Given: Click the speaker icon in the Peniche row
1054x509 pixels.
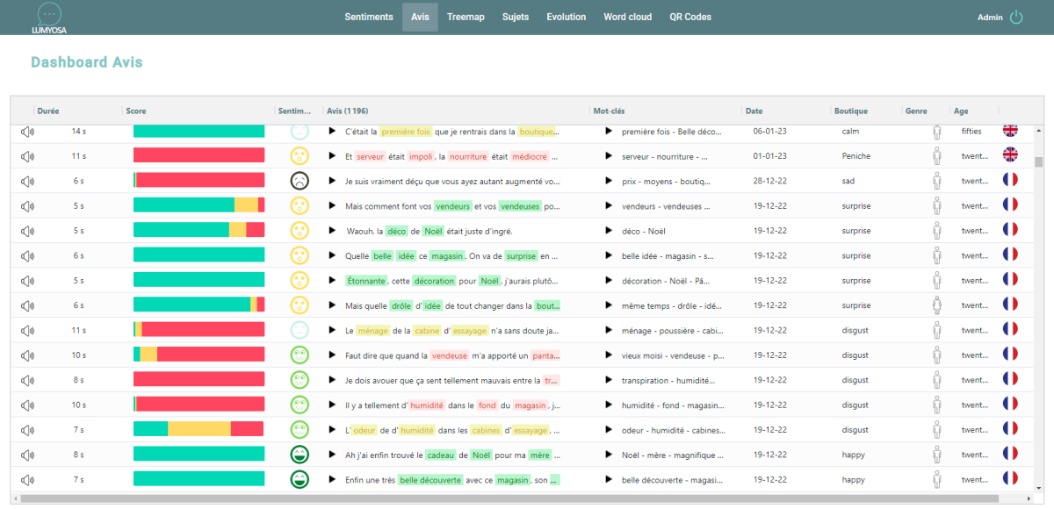Looking at the screenshot, I should [27, 156].
